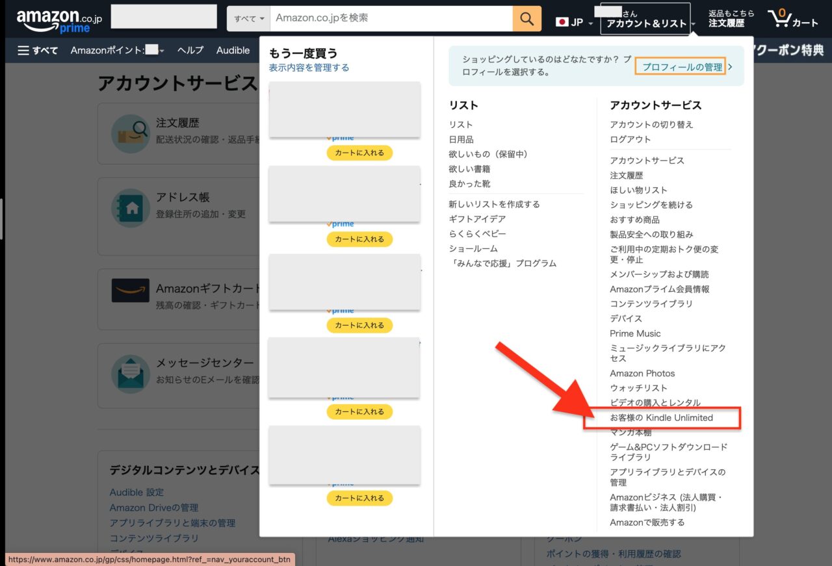Open マンガ本棚
Image resolution: width=832 pixels, height=566 pixels.
[x=630, y=433]
